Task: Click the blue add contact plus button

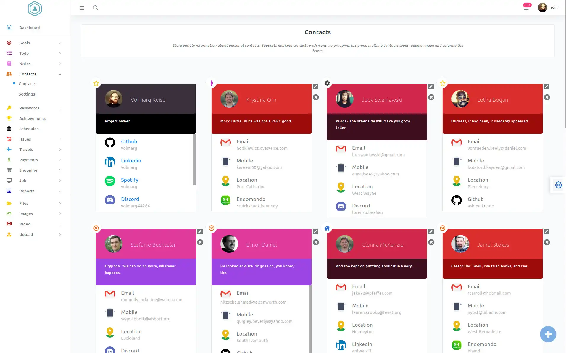Action: tap(548, 334)
